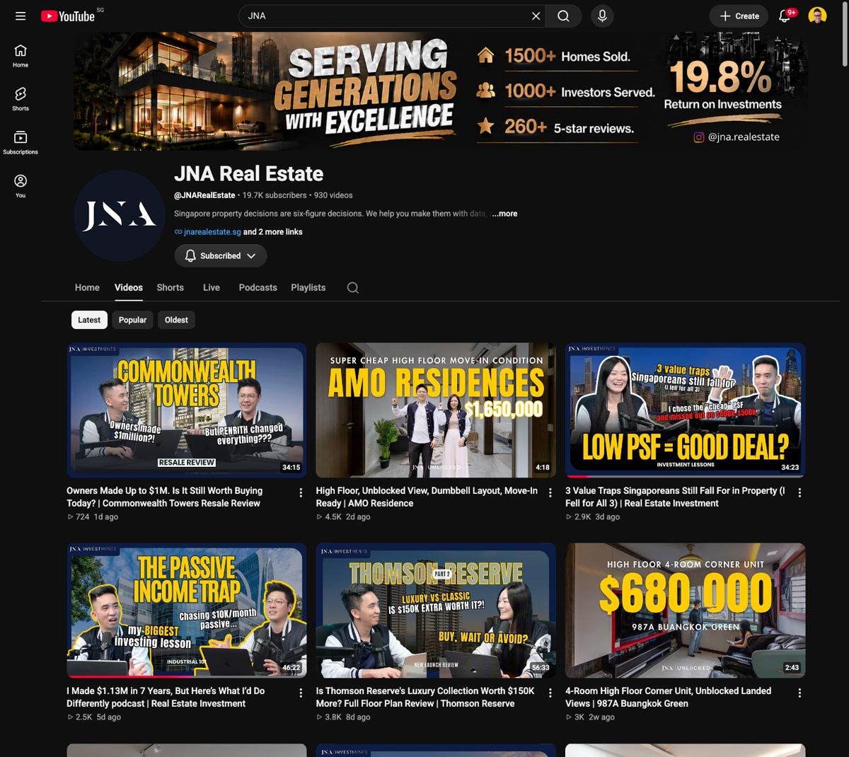Expand channel description with ...more

point(504,213)
